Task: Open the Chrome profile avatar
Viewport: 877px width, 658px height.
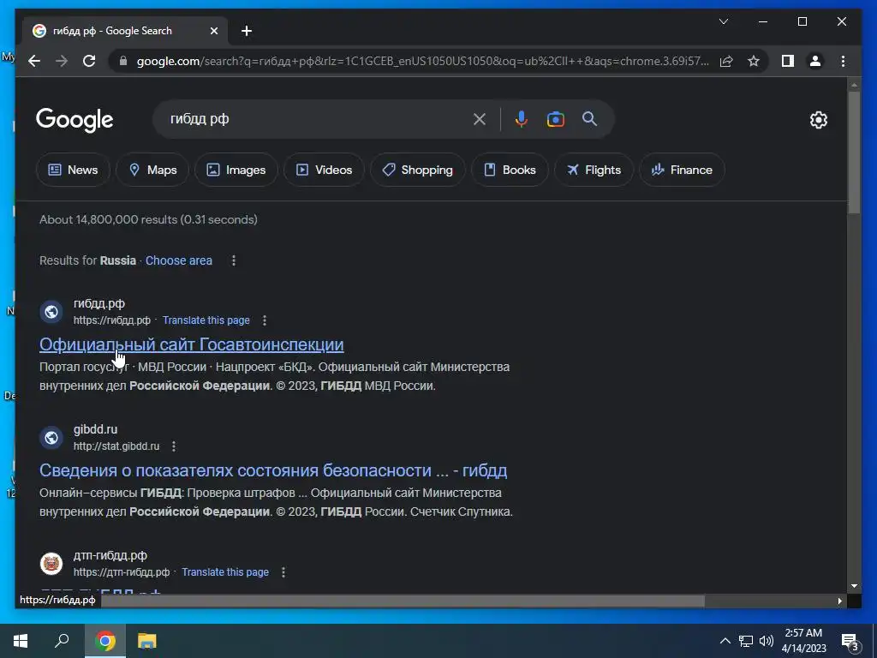Action: (815, 61)
